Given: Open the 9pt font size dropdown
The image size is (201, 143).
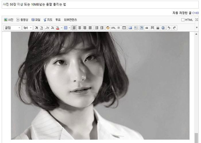Looking at the screenshot, I should point(28,28).
